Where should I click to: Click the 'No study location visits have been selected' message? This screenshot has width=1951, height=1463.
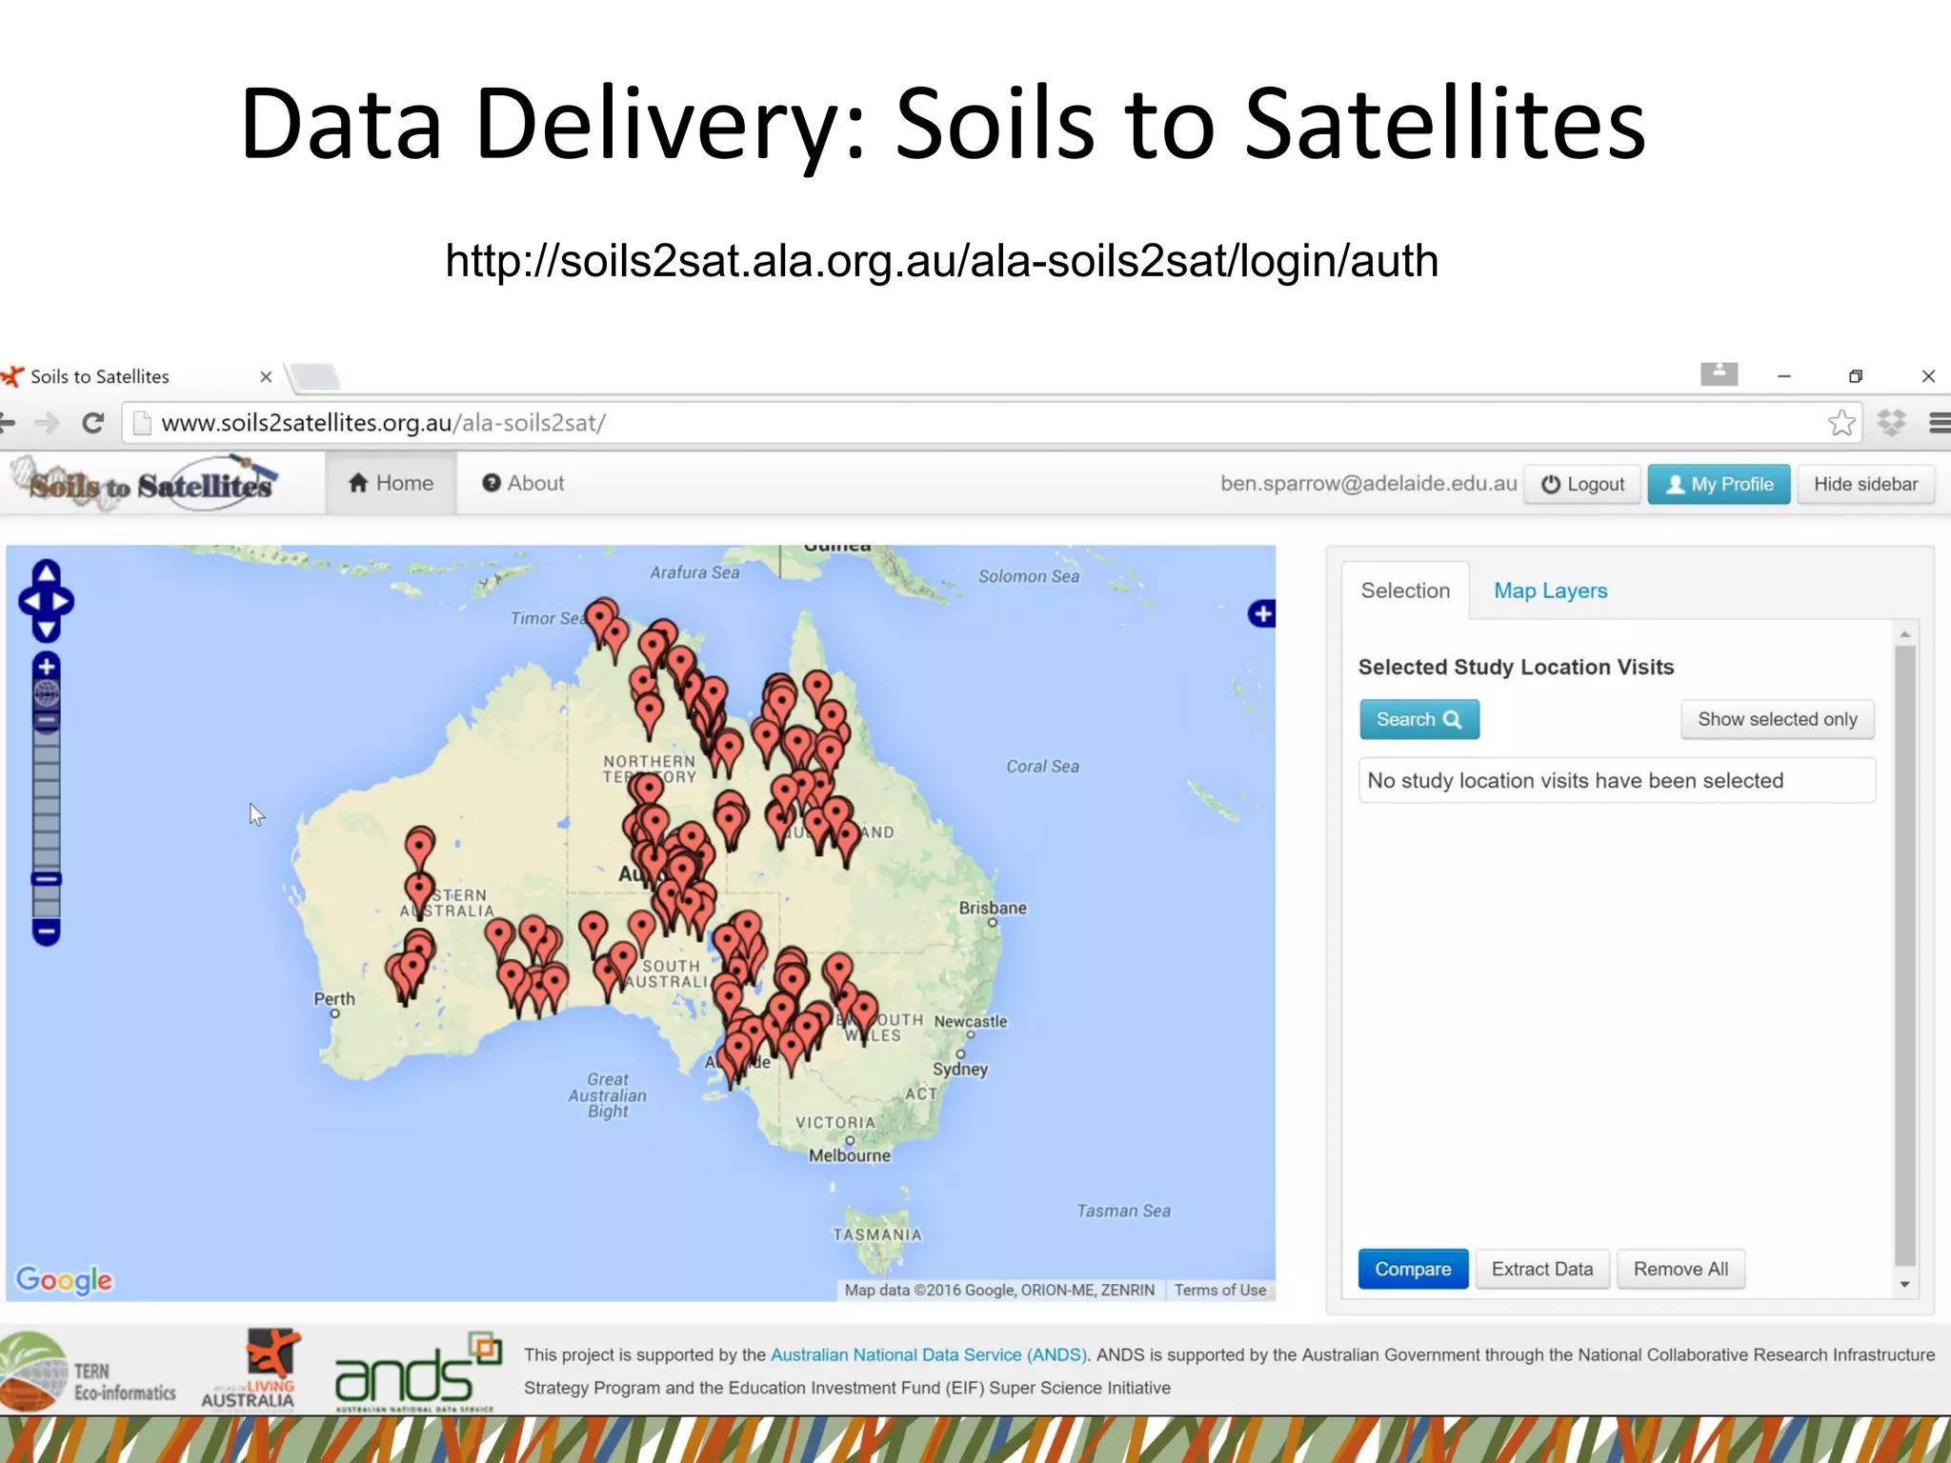1617,780
